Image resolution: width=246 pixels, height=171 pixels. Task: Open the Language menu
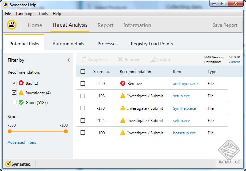tap(25, 14)
